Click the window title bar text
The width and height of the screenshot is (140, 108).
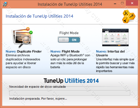coord(70,4)
